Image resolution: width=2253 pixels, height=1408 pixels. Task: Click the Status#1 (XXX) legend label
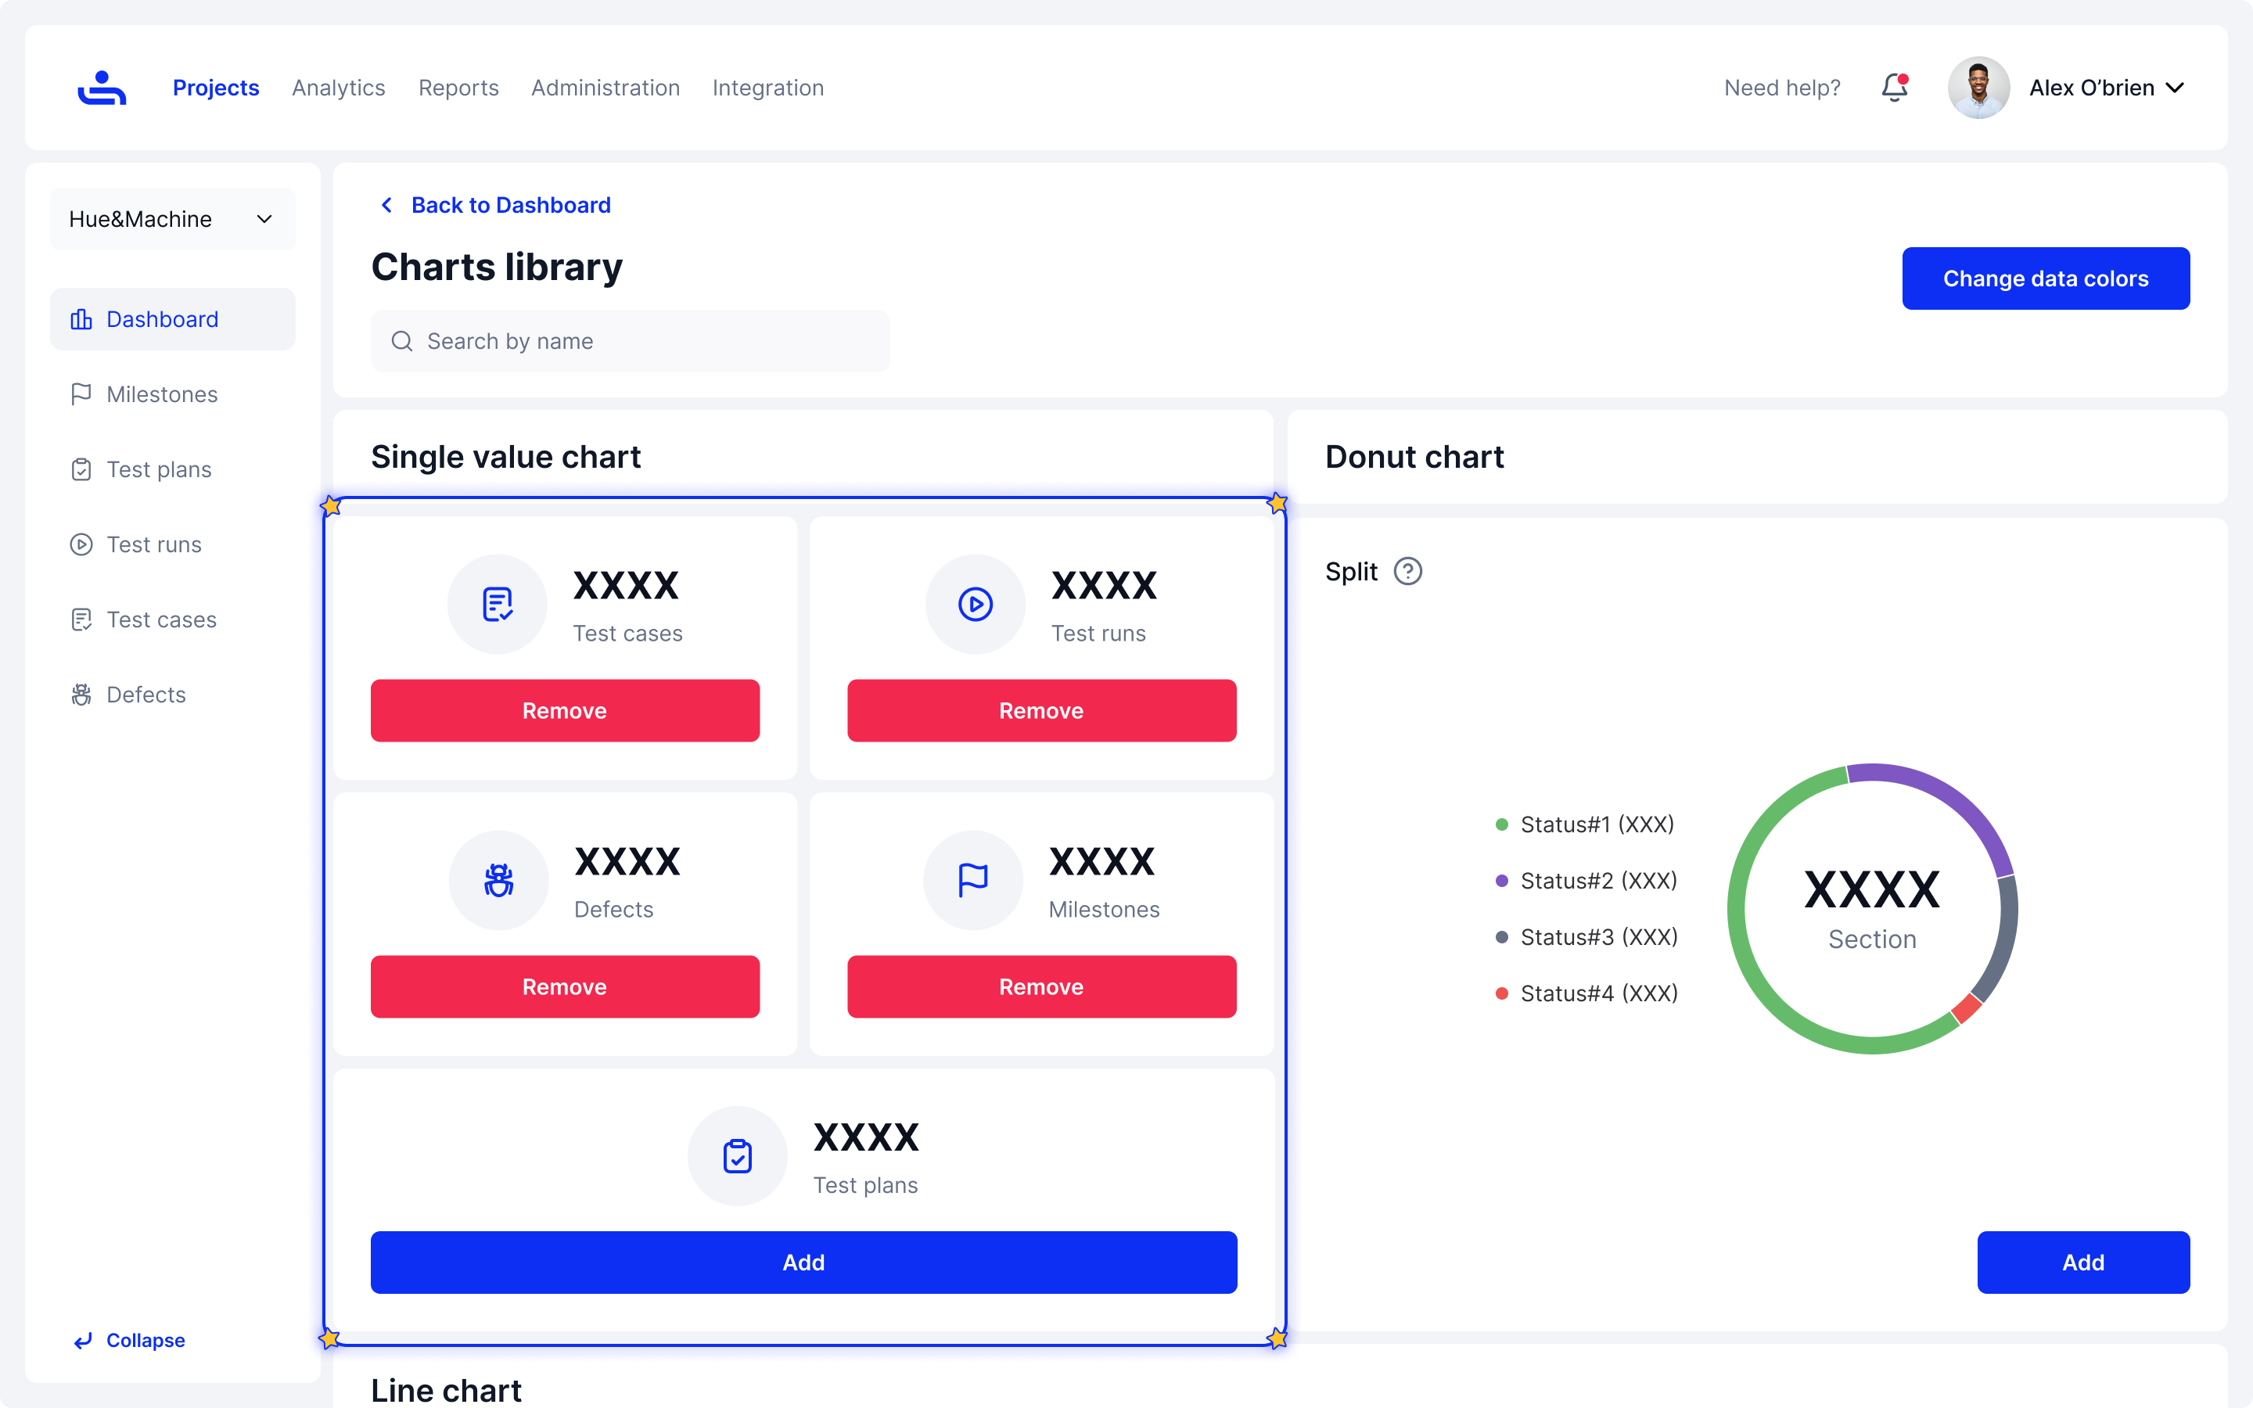(1597, 825)
